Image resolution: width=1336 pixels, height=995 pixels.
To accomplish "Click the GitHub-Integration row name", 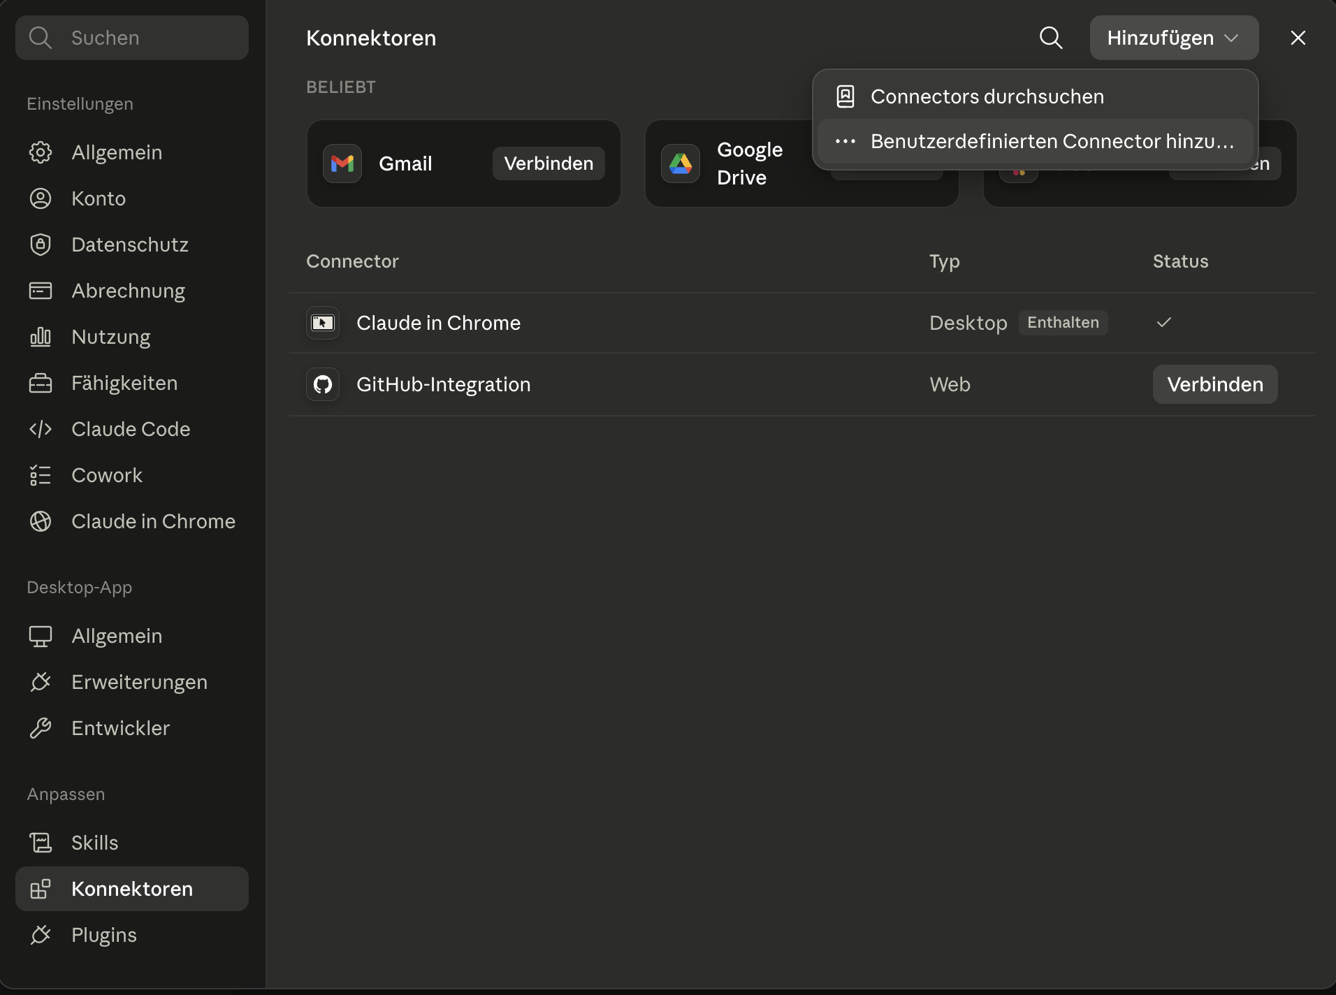I will (444, 384).
